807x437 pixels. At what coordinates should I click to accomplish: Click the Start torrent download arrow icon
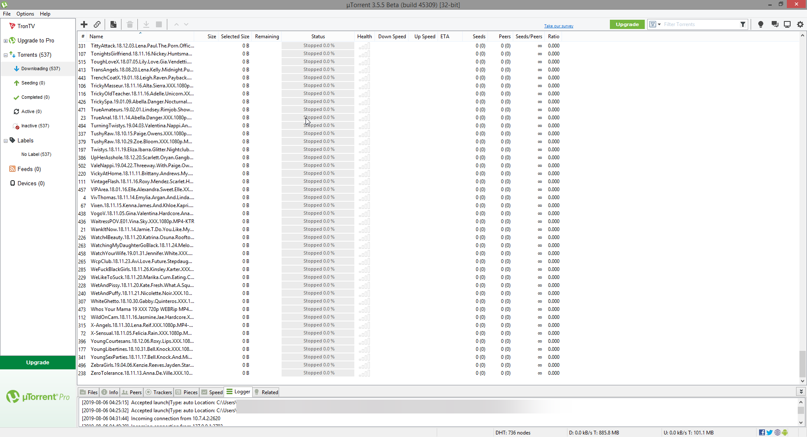point(146,24)
